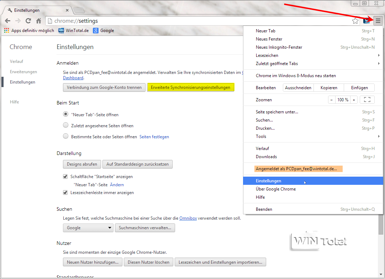Screen dimensions: 385x279
Task: Decrease zoom with the minus button
Action: tap(332, 100)
